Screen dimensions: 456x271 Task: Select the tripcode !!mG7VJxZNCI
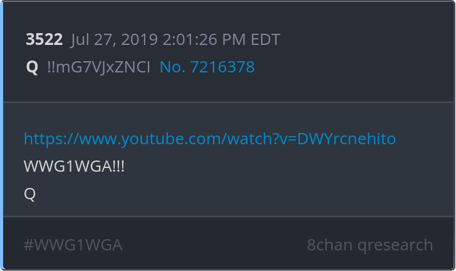coord(98,67)
